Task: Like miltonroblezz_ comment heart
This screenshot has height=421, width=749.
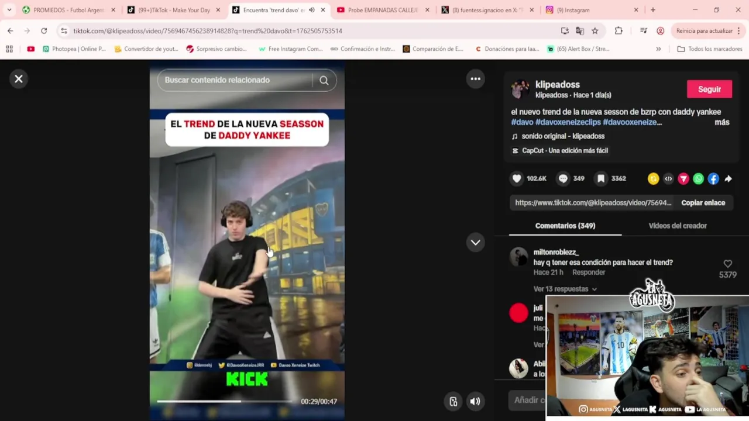Action: [x=728, y=264]
